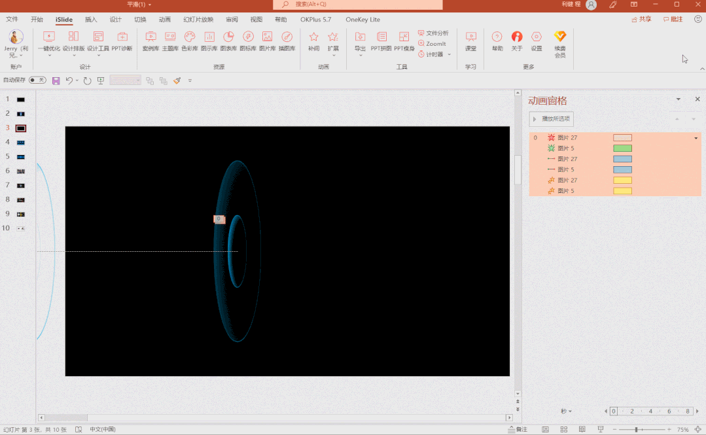Viewport: 706px width, 435px height.
Task: Switch to normal view in status bar
Action: point(545,430)
